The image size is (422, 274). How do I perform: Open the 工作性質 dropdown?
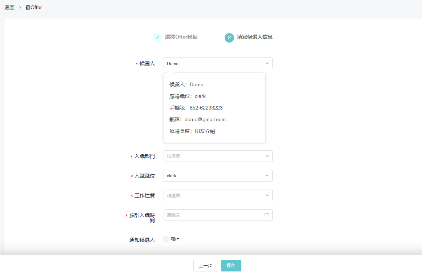click(218, 195)
